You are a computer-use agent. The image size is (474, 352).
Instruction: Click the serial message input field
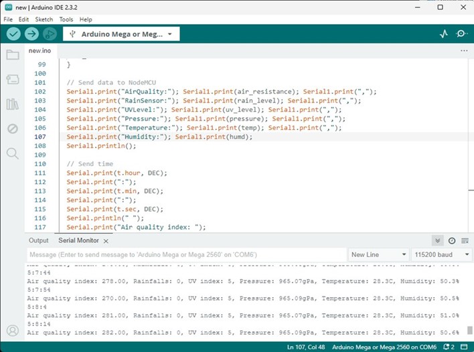[x=187, y=255]
